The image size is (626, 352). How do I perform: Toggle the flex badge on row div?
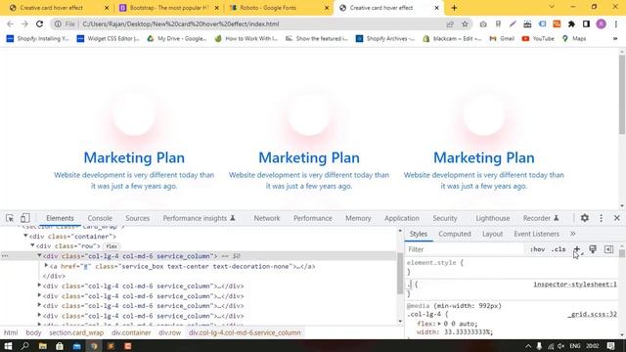[x=112, y=246]
